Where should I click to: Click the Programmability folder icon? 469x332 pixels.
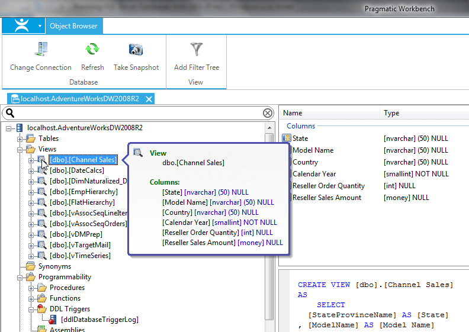point(31,277)
